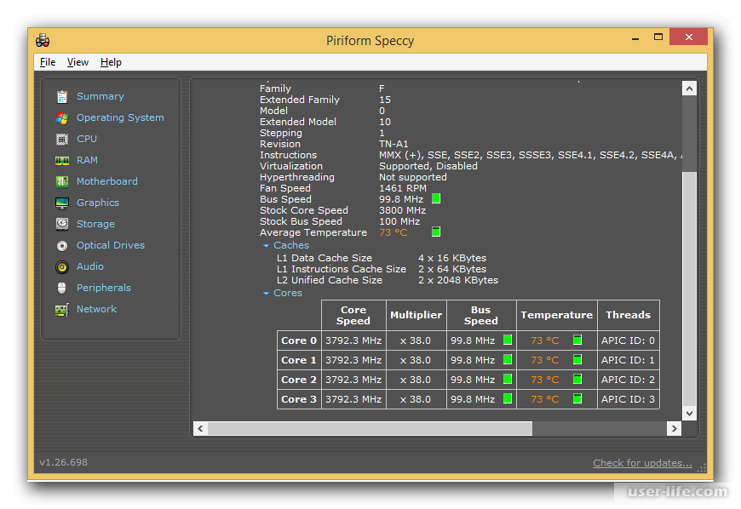Click the Check for updates link
The width and height of the screenshot is (741, 509).
point(642,463)
